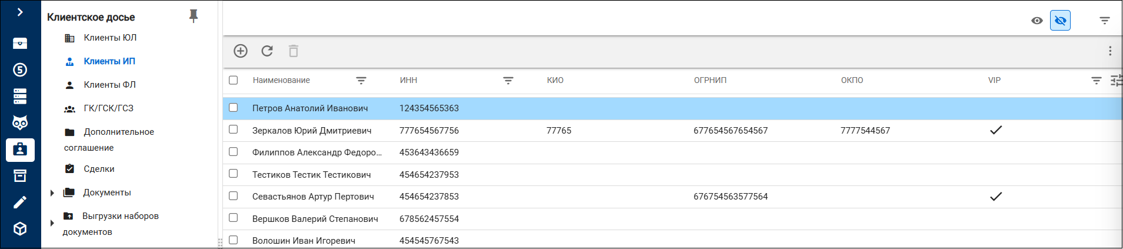Toggle the crossed-eye hide button

pyautogui.click(x=1060, y=21)
